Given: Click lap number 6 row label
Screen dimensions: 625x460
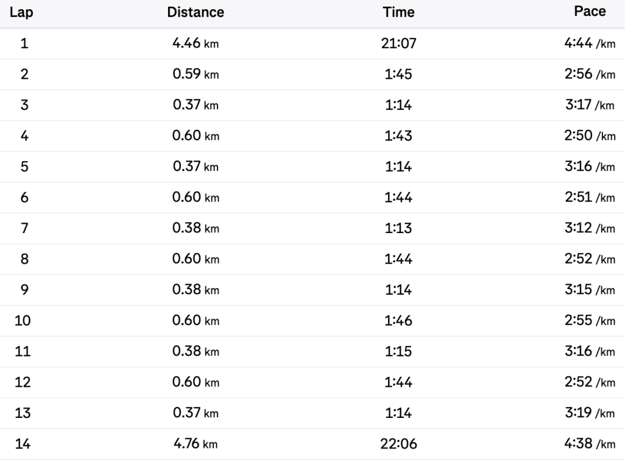Looking at the screenshot, I should coord(24,198).
